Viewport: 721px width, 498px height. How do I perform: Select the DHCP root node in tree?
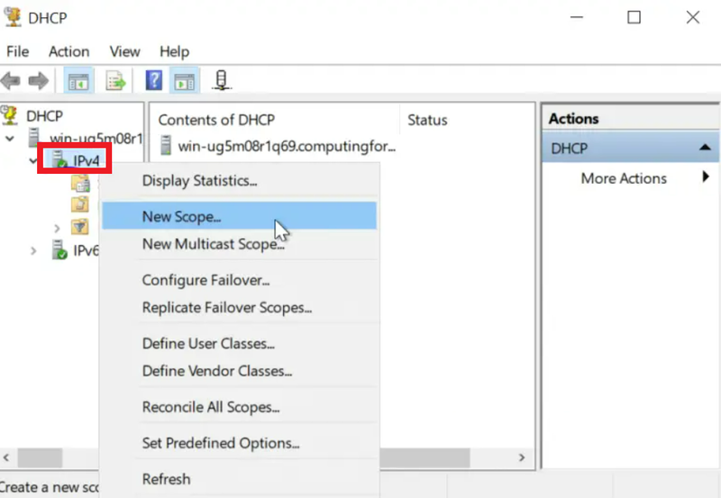[44, 116]
